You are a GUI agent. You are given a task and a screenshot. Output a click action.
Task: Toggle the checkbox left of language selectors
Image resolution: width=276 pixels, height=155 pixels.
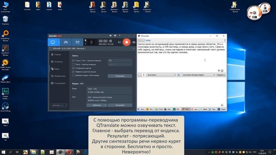tap(139, 75)
